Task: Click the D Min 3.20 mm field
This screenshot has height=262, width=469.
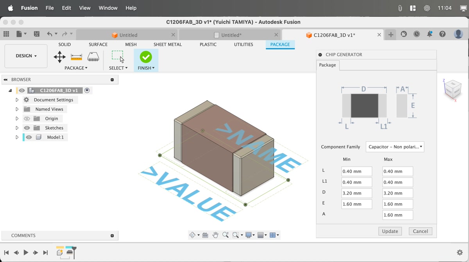Action: (x=356, y=193)
